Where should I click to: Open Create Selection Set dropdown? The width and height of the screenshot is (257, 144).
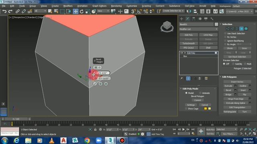click(173, 11)
